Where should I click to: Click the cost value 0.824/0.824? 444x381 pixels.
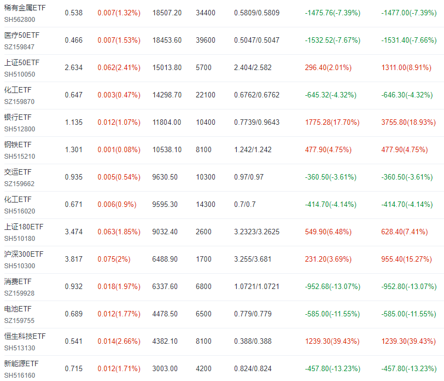coord(253,368)
